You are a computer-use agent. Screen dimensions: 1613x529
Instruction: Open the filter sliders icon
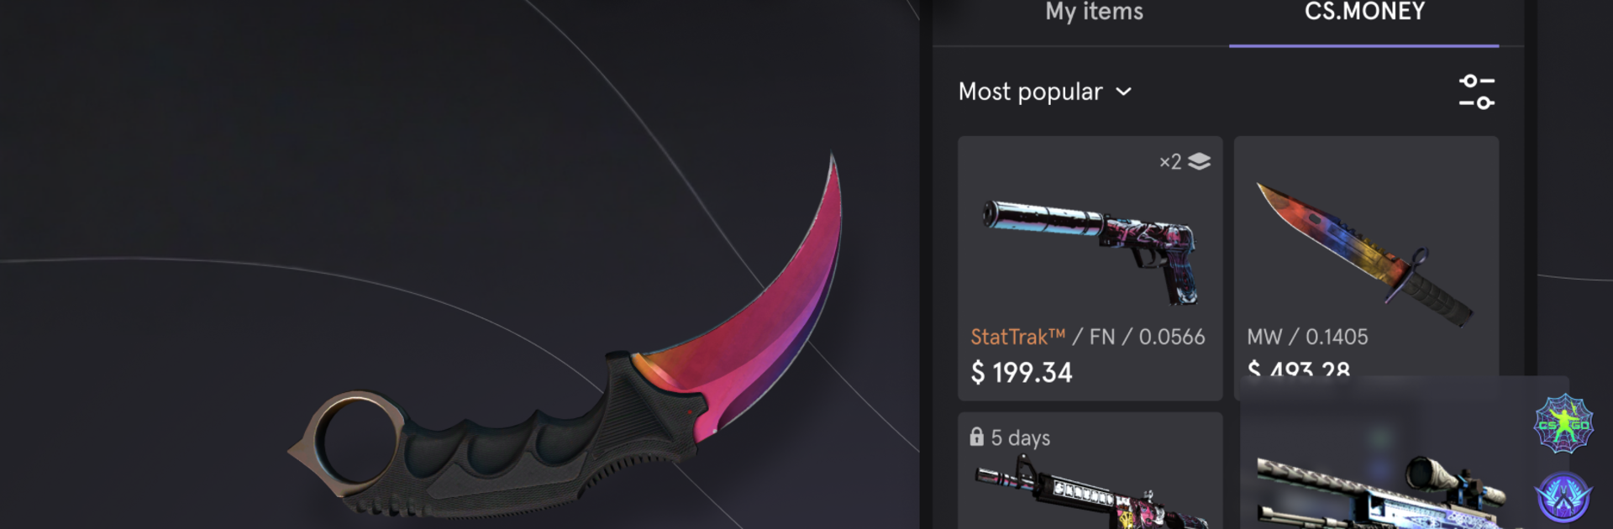1476,92
